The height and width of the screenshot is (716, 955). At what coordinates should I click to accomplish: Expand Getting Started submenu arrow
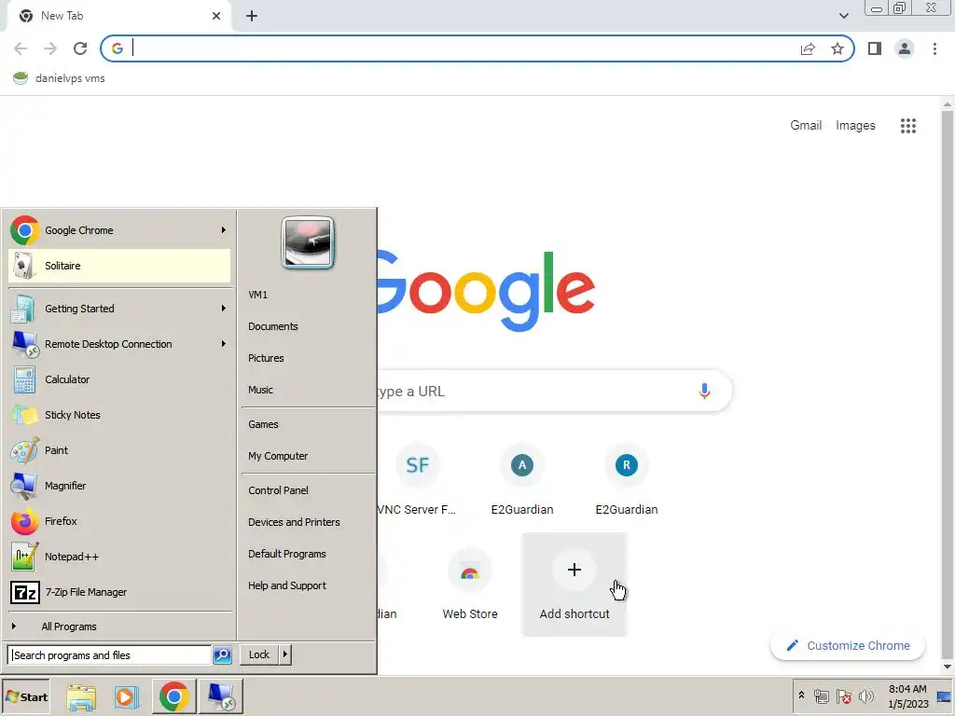224,309
